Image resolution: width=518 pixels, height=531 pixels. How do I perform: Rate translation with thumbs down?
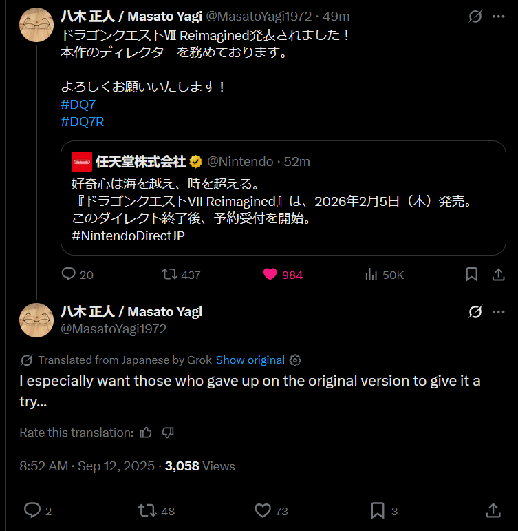pos(168,433)
